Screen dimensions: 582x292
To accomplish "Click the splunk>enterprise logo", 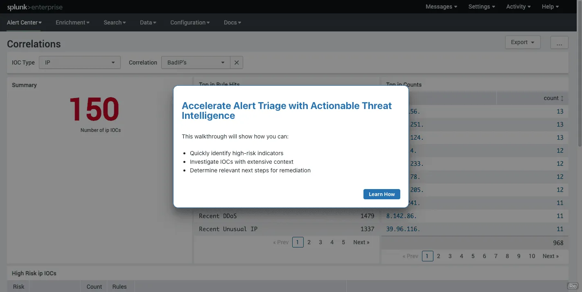I will tap(34, 7).
